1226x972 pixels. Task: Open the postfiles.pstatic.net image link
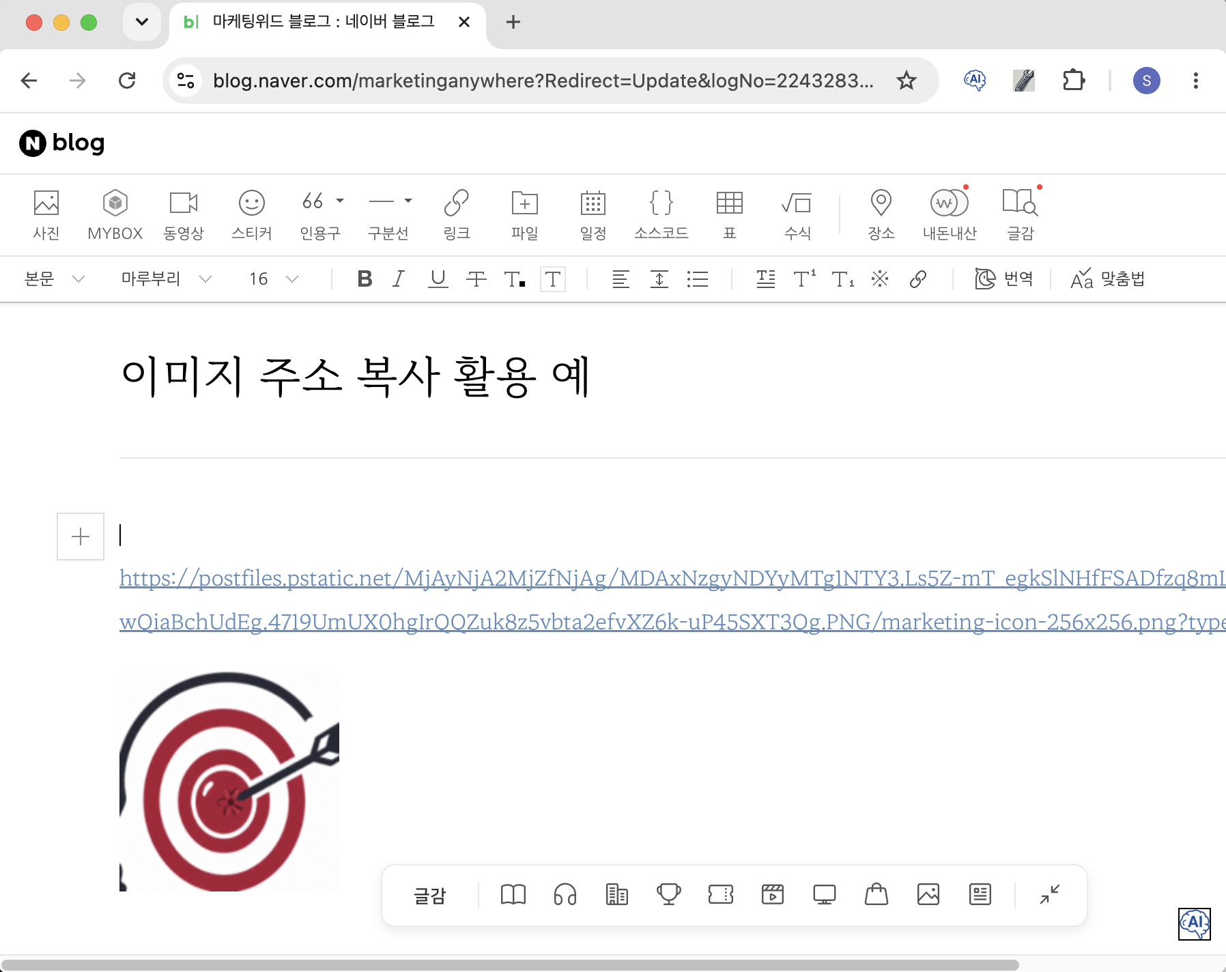coord(672,599)
